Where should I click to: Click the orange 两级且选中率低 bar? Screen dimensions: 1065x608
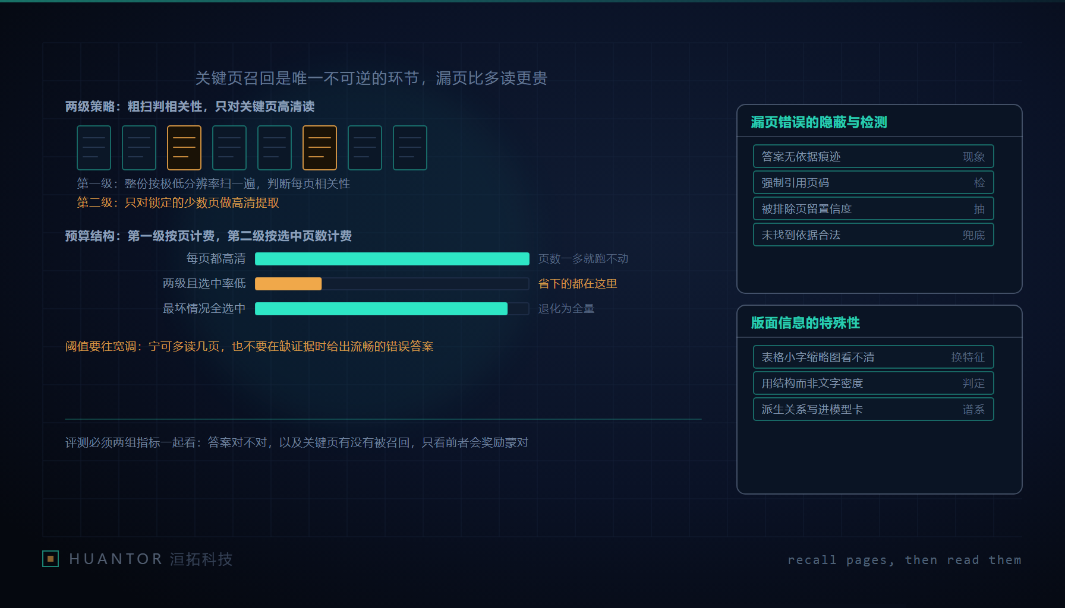(x=288, y=284)
